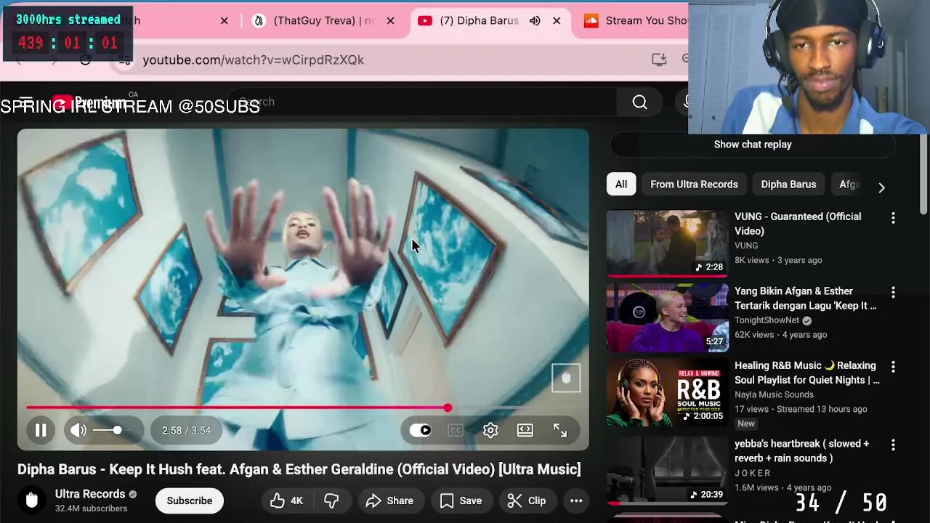Dislike the video with thumbs down

coord(331,500)
